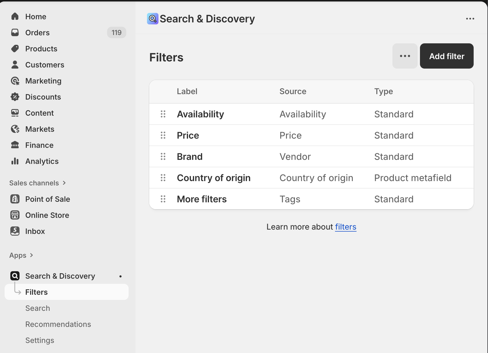This screenshot has height=353, width=488.
Task: Select the More filters row
Action: click(202, 199)
